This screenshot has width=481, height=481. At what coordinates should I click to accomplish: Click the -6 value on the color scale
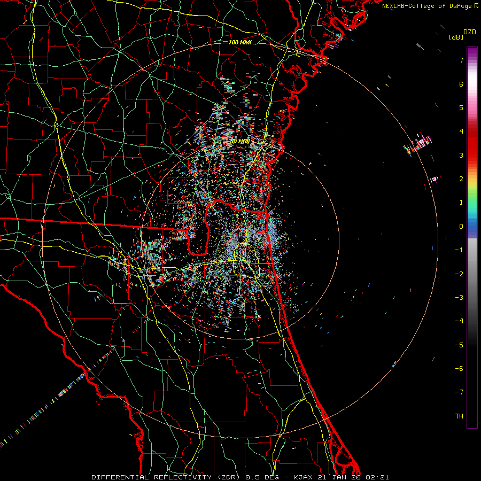459,368
